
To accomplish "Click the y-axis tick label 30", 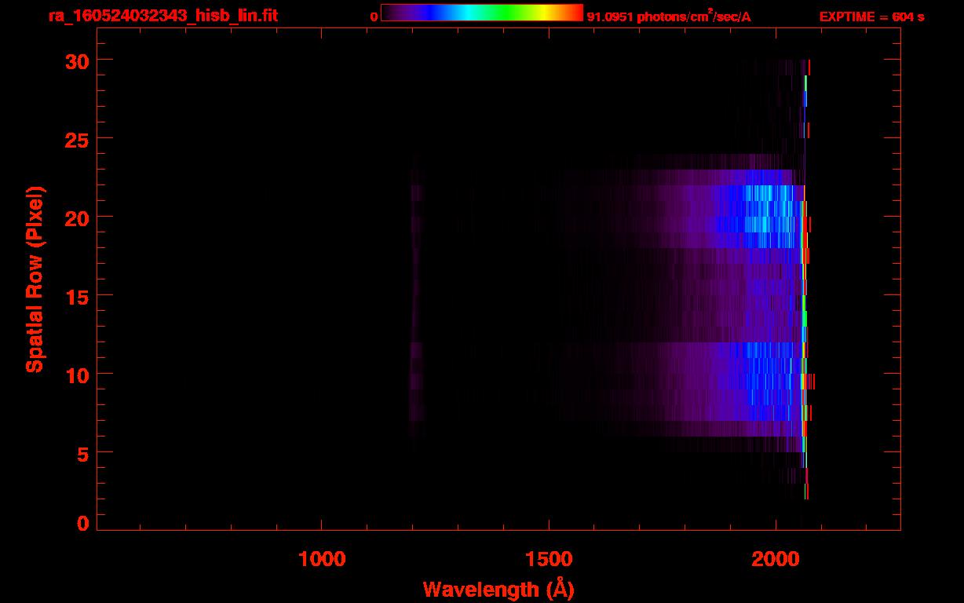I will coord(77,60).
